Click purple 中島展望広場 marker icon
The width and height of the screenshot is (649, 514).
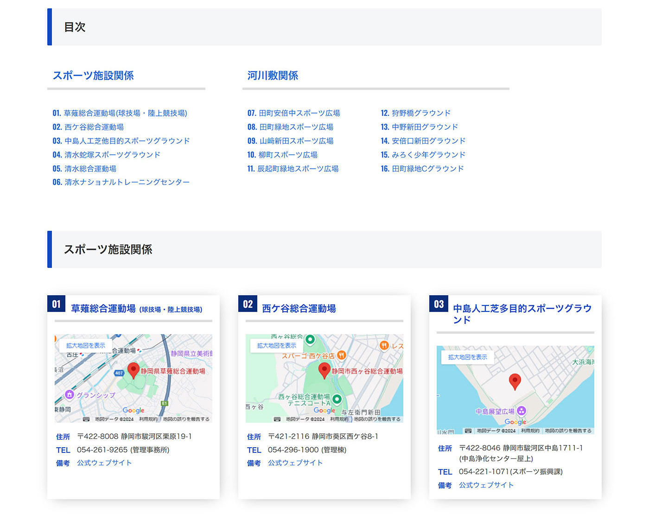tap(522, 411)
